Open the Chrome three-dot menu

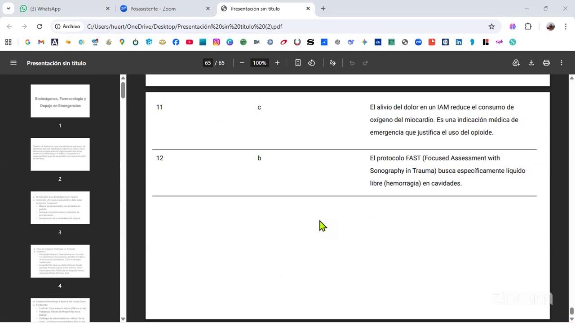point(566,26)
